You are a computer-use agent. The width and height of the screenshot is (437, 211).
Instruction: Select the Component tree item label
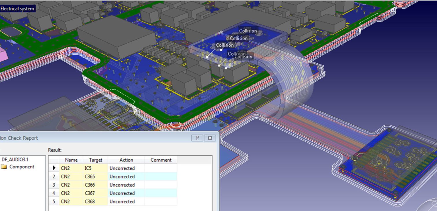tap(22, 167)
